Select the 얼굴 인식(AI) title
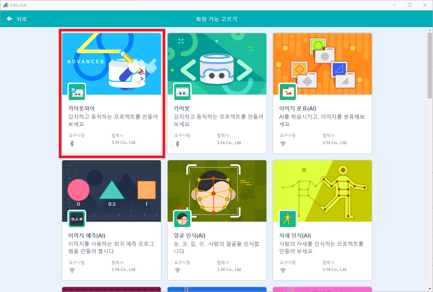 tap(190, 235)
